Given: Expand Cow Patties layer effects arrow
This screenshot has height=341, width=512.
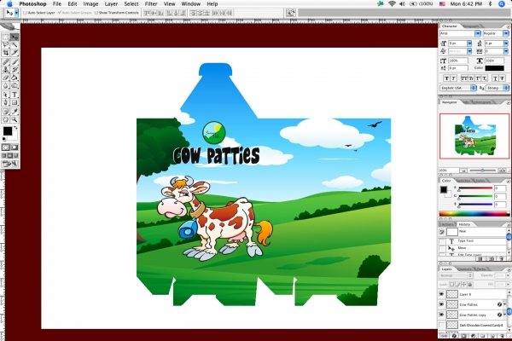Looking at the screenshot, I should click(505, 304).
